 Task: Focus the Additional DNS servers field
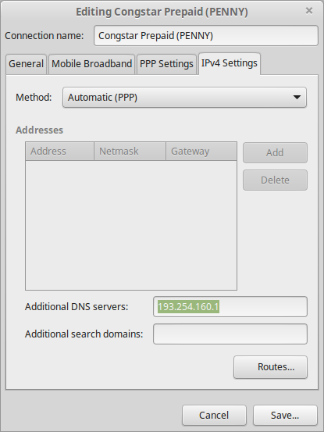tap(230, 307)
